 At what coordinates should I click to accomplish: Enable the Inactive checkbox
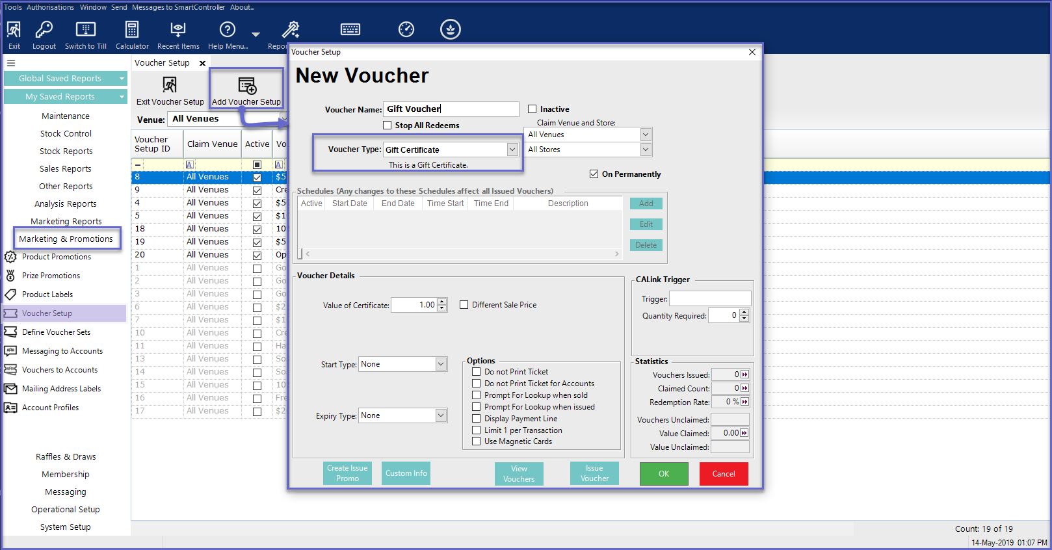533,109
